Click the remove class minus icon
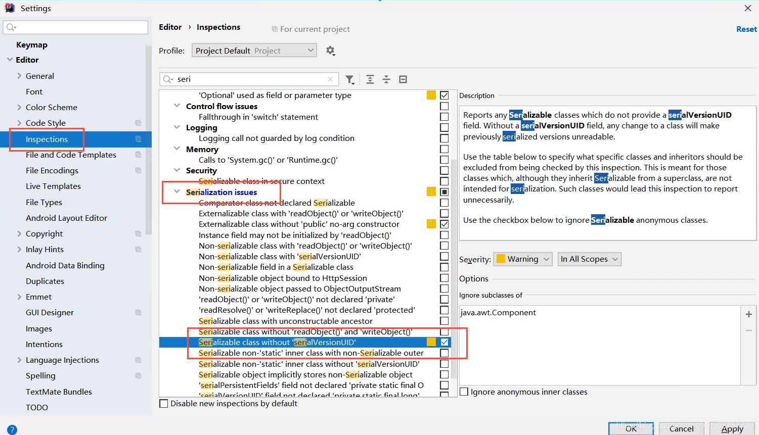This screenshot has width=759, height=435. (x=749, y=330)
